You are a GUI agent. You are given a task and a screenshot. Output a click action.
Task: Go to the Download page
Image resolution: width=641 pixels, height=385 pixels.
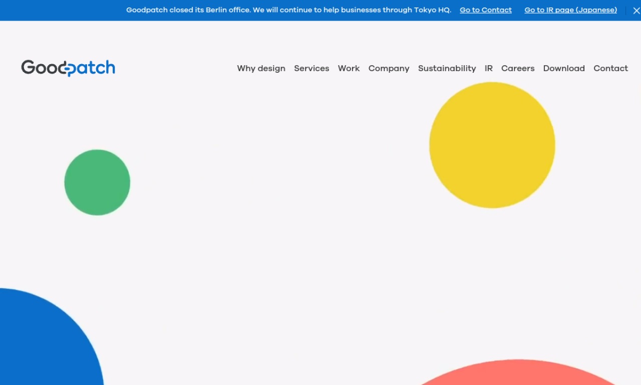tap(564, 68)
